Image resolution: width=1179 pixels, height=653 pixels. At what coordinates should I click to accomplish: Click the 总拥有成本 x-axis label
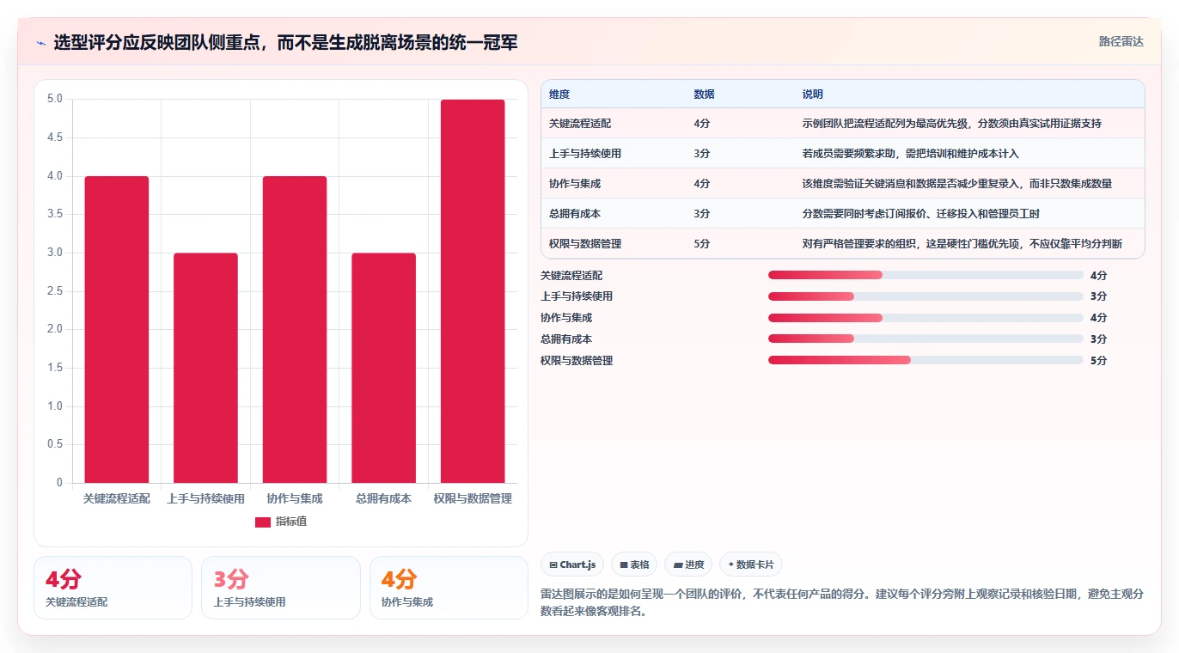point(383,499)
